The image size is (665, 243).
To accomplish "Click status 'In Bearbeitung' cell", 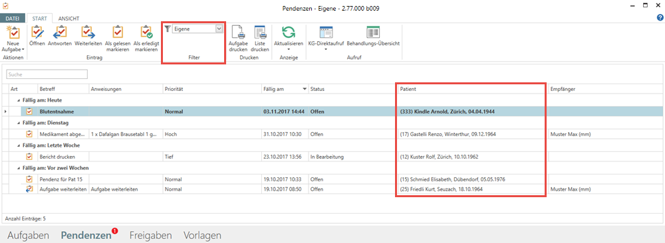I will tap(353, 157).
